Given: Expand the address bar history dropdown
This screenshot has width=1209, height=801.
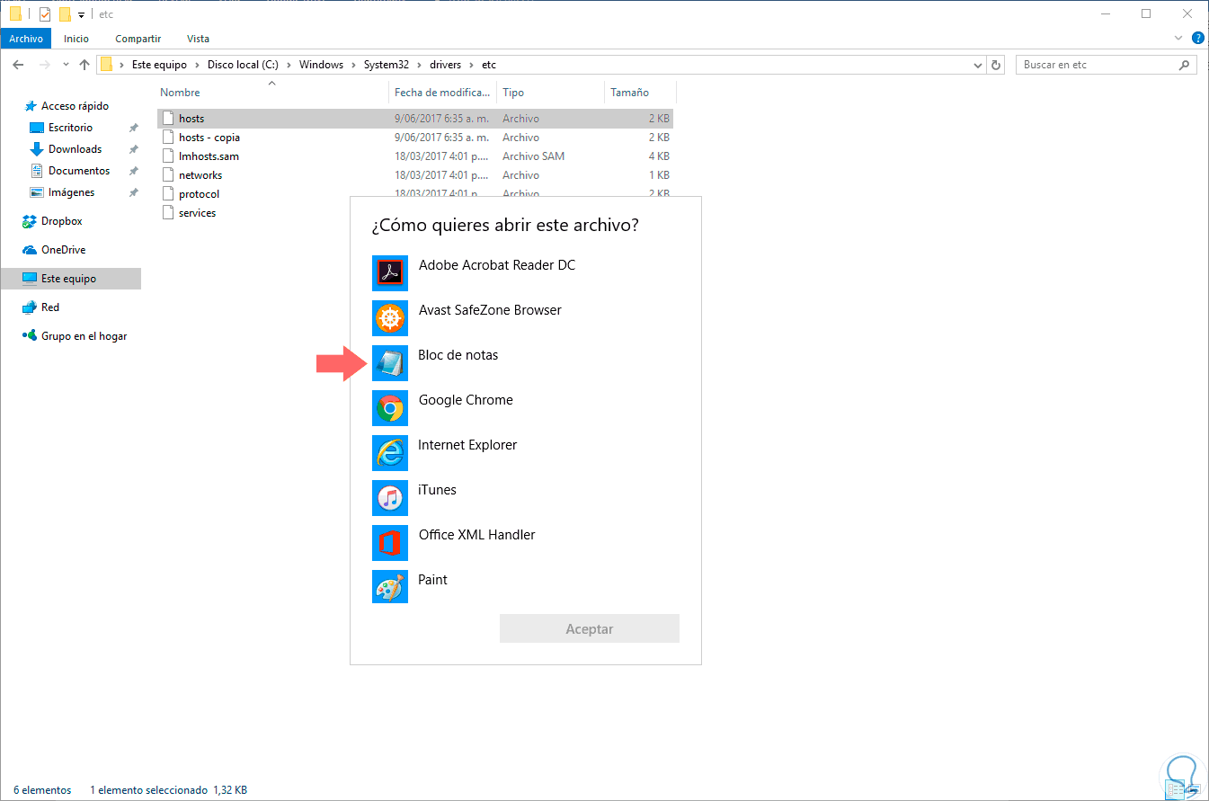Looking at the screenshot, I should (979, 65).
